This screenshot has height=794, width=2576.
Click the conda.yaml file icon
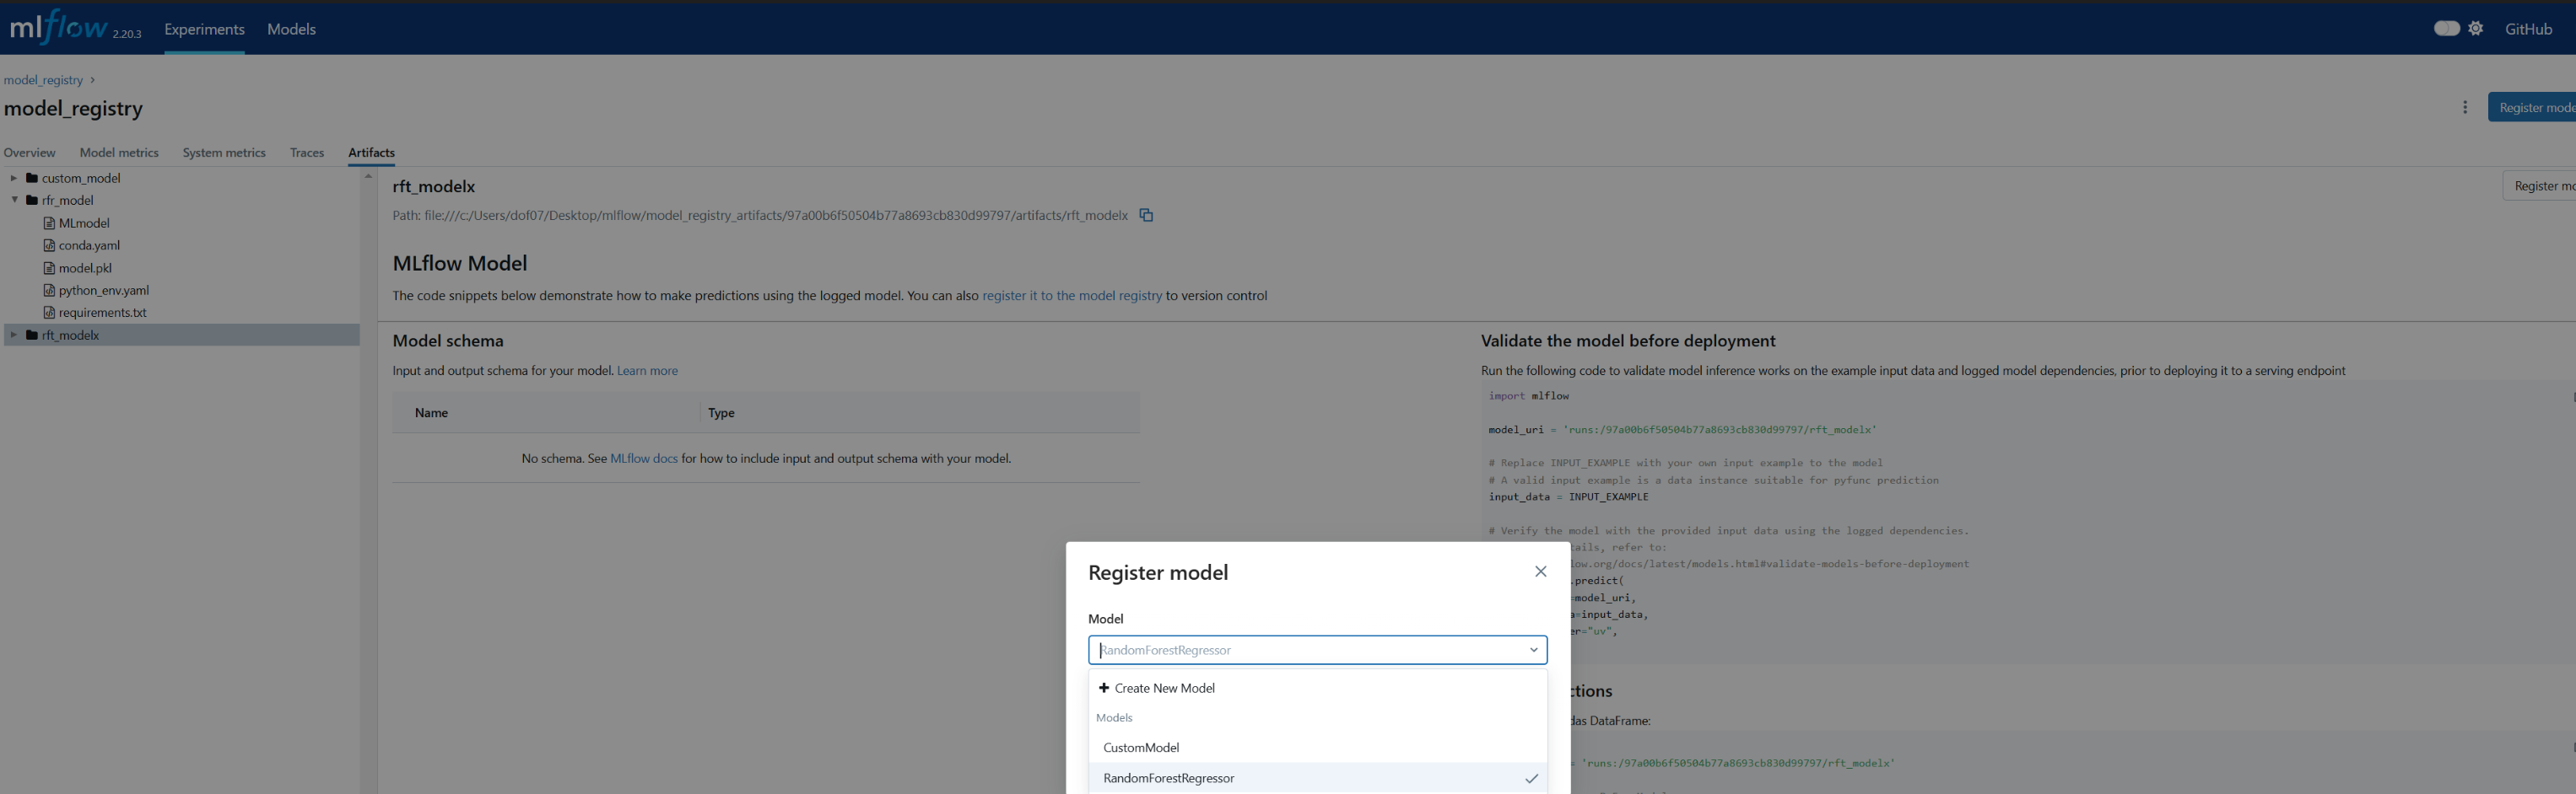click(x=49, y=244)
